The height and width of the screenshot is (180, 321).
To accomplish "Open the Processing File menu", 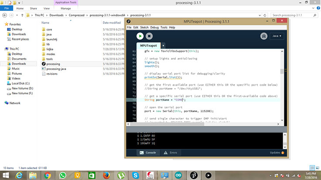I will [129, 27].
